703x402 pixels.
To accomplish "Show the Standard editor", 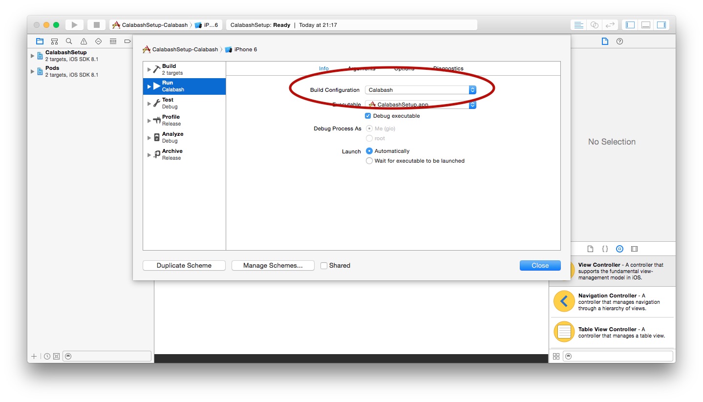I will (x=578, y=25).
